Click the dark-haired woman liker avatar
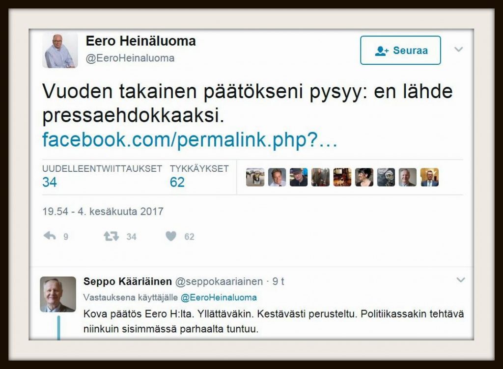Screen dimensions: 503x369 point(364,177)
